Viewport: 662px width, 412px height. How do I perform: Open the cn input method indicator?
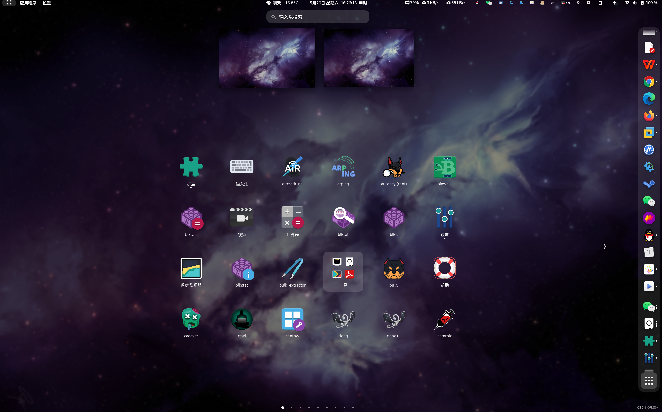pyautogui.click(x=566, y=3)
